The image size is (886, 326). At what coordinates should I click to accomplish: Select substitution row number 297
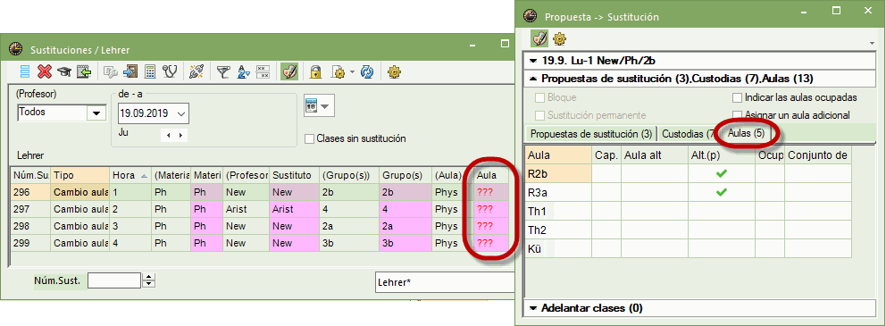click(31, 209)
